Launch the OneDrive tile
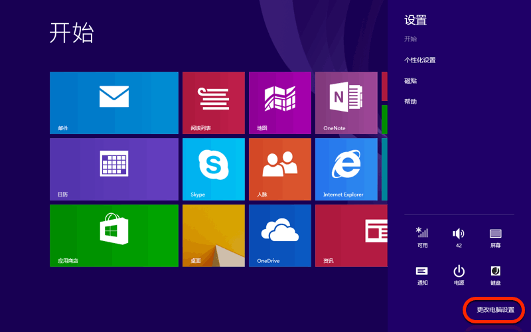 pos(279,235)
